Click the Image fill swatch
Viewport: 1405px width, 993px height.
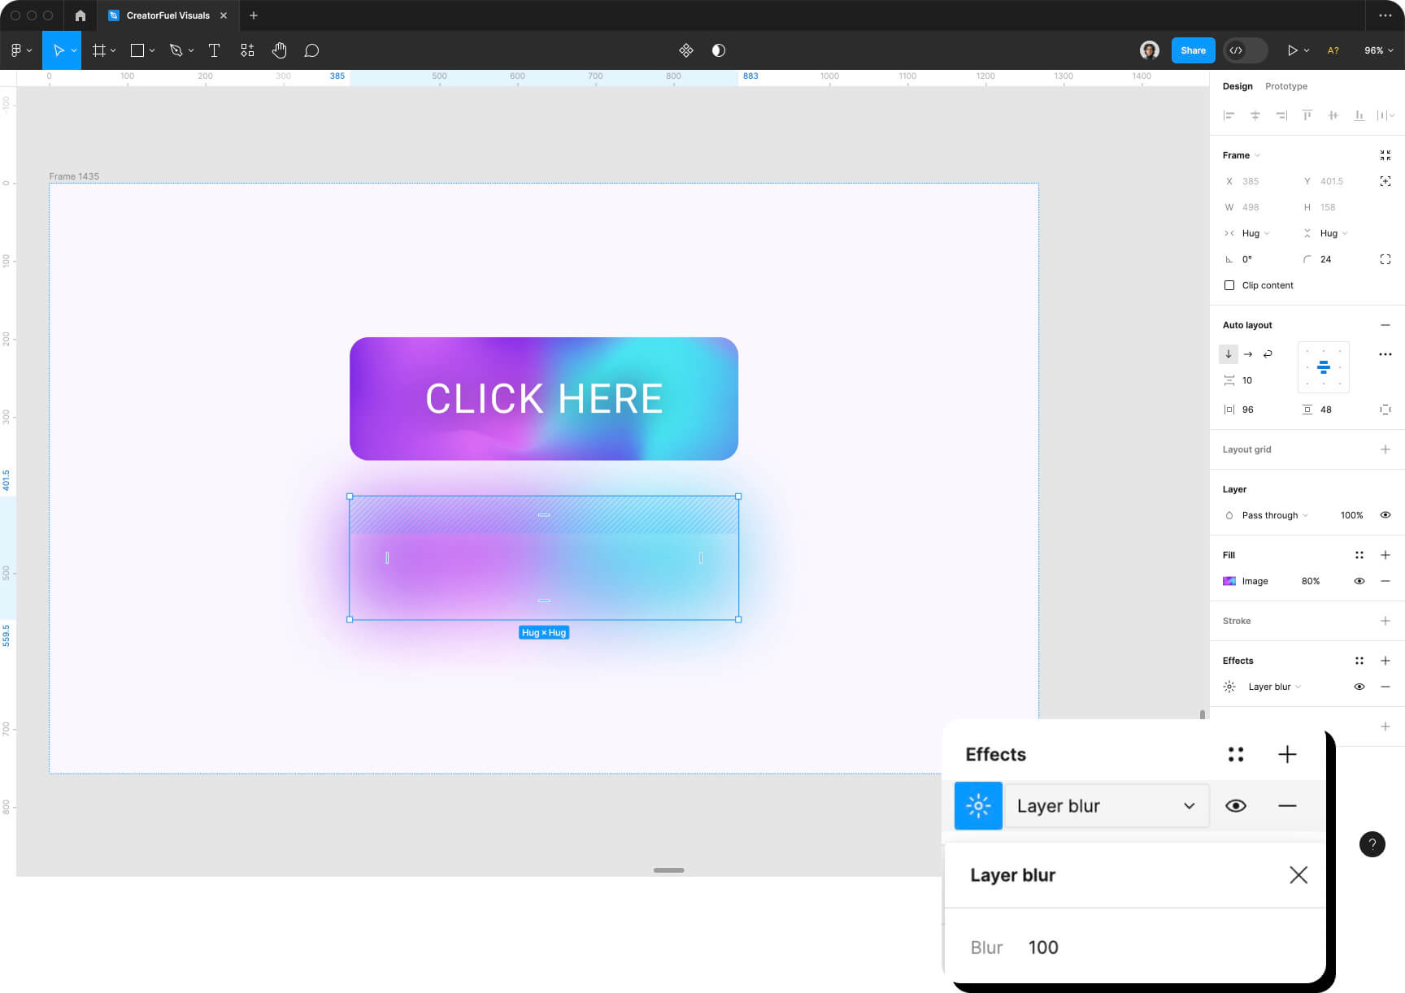point(1229,581)
